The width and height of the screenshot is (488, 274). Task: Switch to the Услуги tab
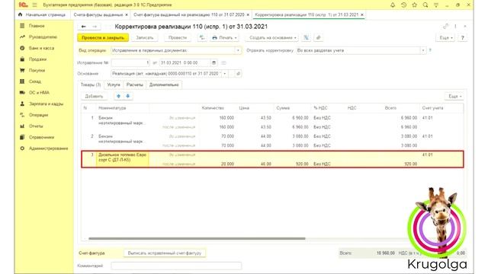click(x=114, y=84)
